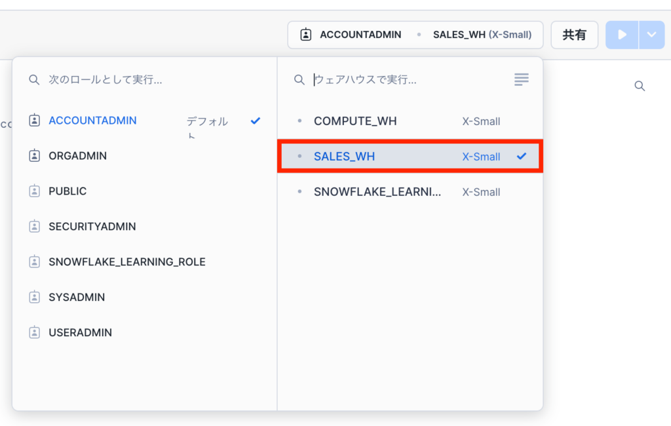Click the 共有 share button
This screenshot has width=671, height=426.
tap(574, 35)
